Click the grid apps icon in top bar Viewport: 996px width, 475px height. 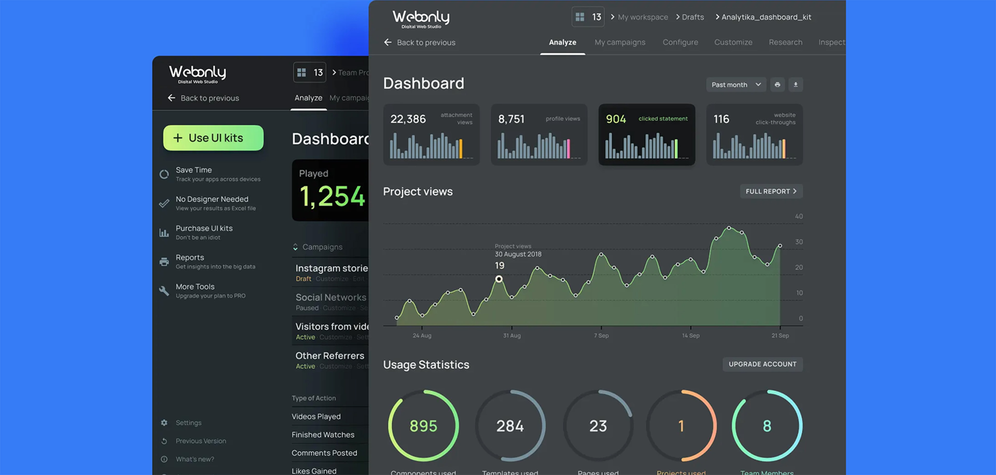[580, 17]
